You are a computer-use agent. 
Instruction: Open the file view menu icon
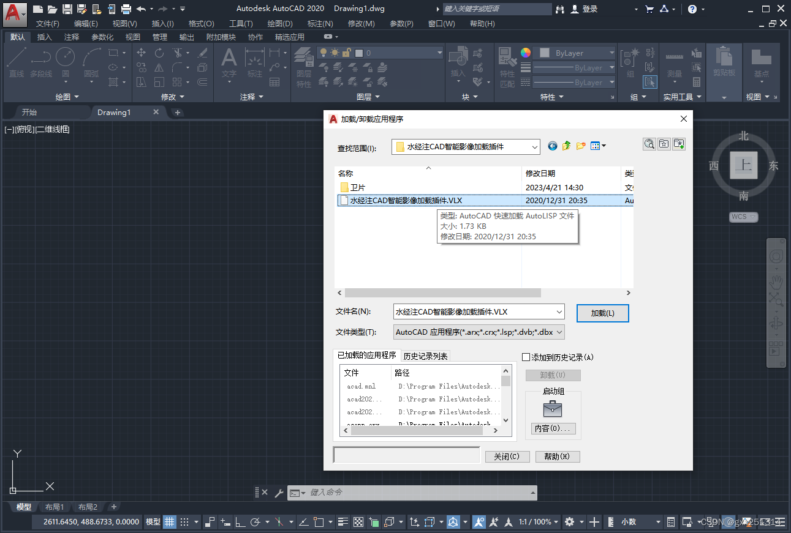598,146
